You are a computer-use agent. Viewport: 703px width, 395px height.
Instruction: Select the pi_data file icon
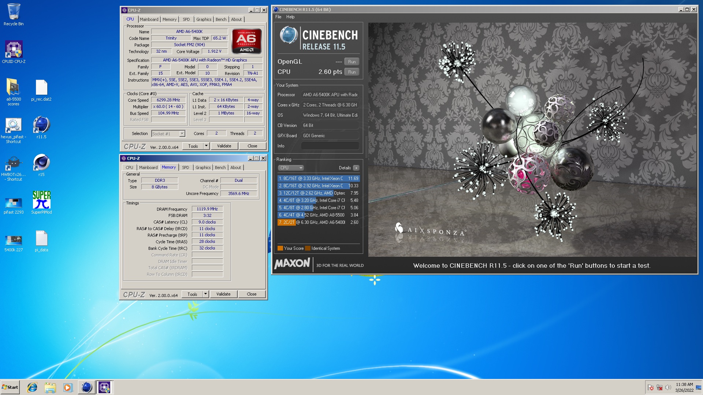tap(41, 241)
